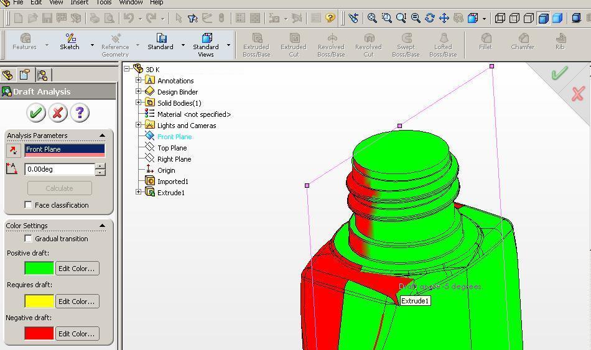591x350 pixels.
Task: Click the Previous View icon
Action: tap(353, 17)
